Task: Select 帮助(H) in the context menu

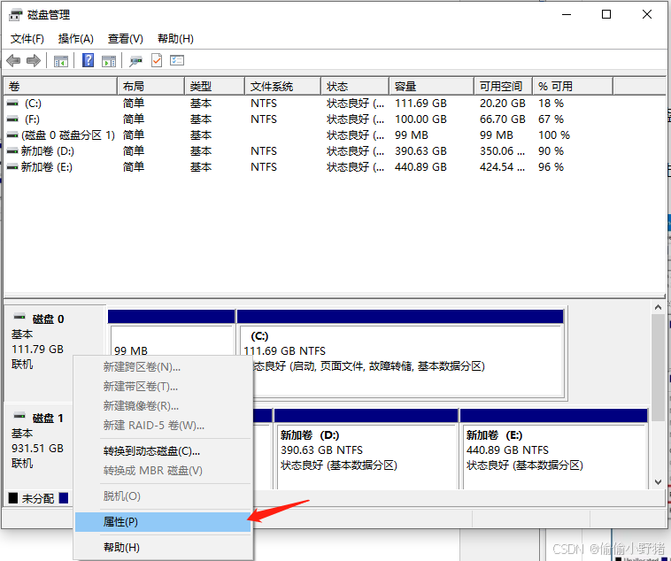Action: [x=163, y=548]
